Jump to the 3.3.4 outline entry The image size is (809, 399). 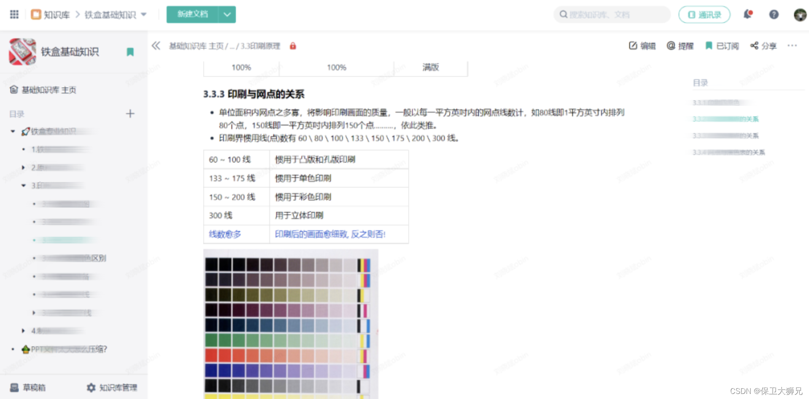728,152
